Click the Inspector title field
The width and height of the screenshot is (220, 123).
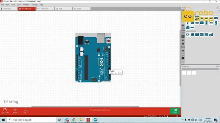[x=200, y=69]
